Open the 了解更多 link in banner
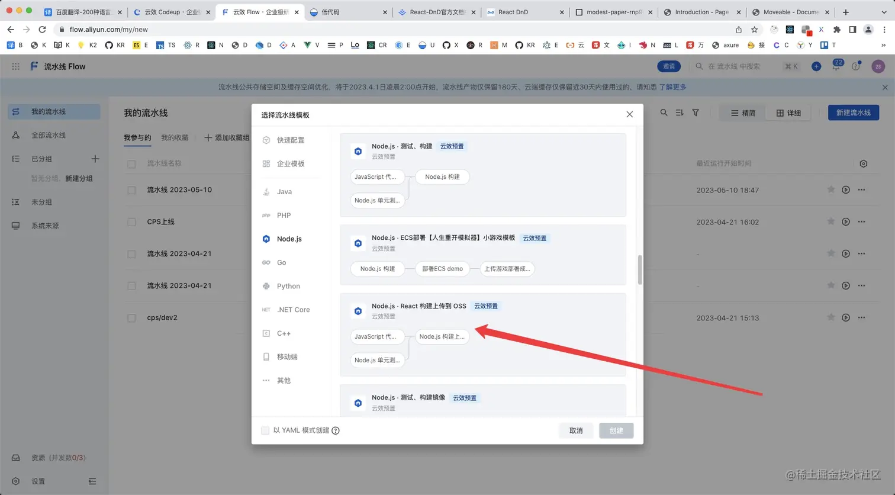Viewport: 895px width, 495px height. click(x=672, y=87)
